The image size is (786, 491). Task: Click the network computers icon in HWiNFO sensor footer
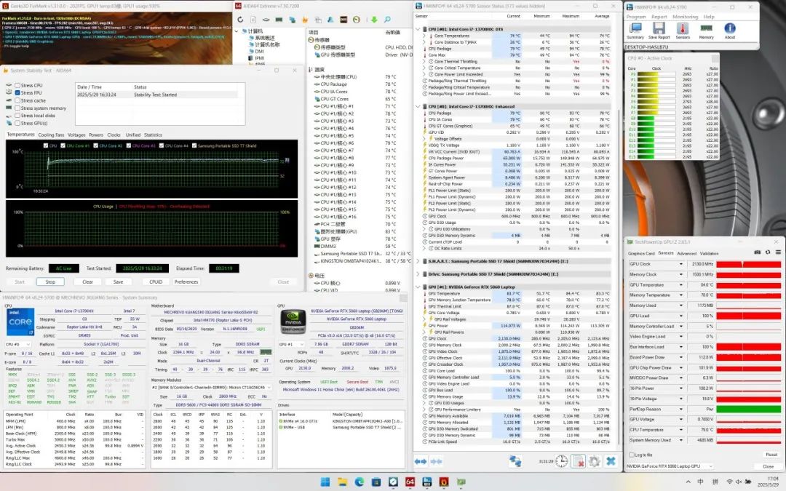click(x=515, y=461)
